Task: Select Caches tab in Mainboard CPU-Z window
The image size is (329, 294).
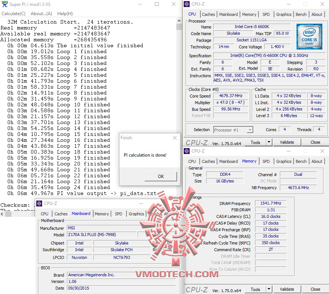Action: [x=61, y=214]
